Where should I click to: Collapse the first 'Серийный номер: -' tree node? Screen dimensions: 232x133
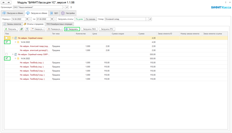(13, 38)
